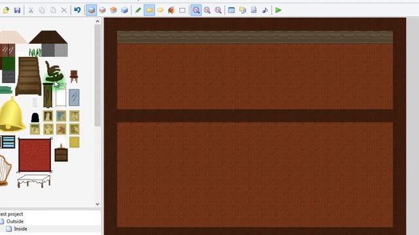Pick the nightstand with candle tile
The image size is (419, 235).
pyautogui.click(x=61, y=153)
